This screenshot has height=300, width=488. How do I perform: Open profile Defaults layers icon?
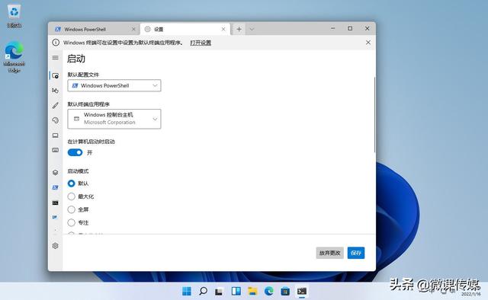click(56, 173)
